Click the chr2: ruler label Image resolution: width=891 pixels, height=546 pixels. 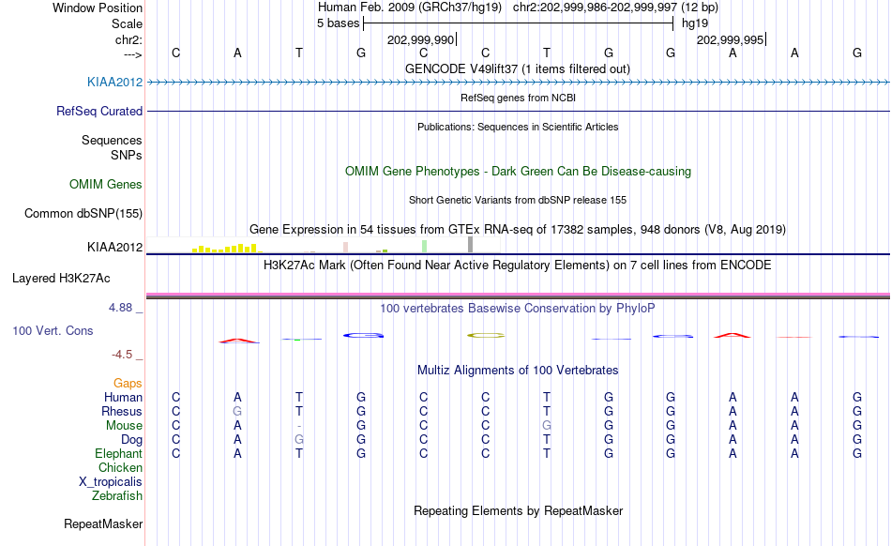tap(129, 39)
